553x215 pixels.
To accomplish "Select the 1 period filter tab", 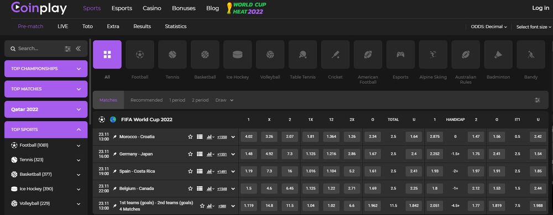I will [x=177, y=100].
